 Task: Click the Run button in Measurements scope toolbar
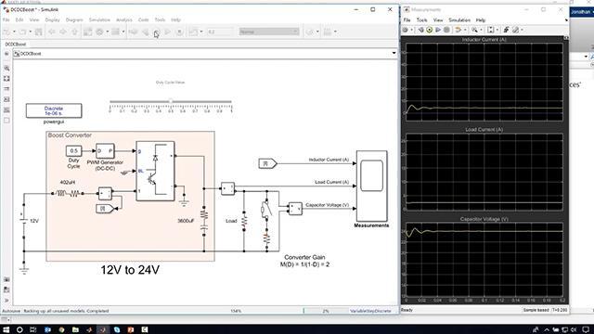(x=429, y=30)
